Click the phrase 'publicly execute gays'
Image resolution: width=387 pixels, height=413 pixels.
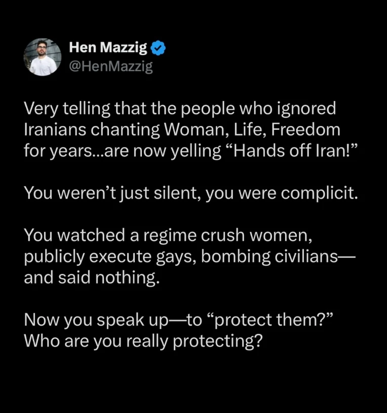pyautogui.click(x=110, y=256)
